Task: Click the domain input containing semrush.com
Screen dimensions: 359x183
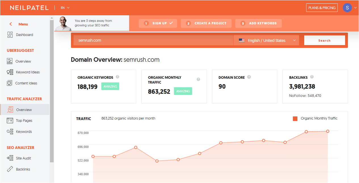Action: 153,40
